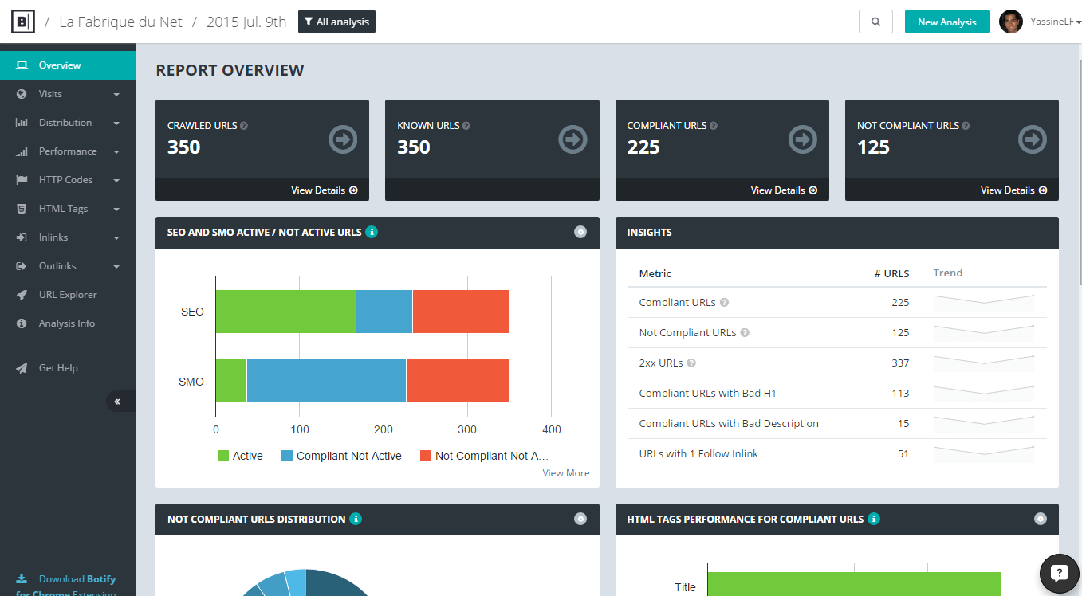Select Analysis Info in the sidebar

click(x=67, y=323)
